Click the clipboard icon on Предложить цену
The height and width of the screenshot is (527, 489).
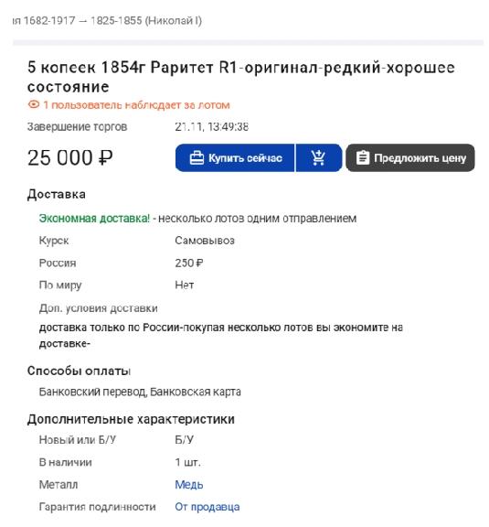pyautogui.click(x=363, y=158)
